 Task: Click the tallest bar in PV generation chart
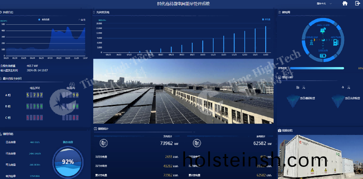[265, 40]
